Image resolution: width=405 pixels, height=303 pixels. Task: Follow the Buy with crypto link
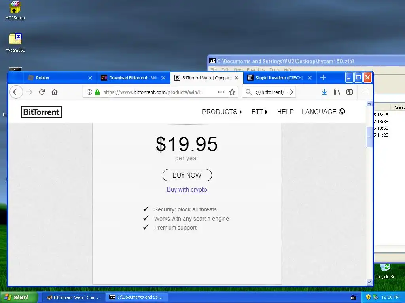[187, 190]
